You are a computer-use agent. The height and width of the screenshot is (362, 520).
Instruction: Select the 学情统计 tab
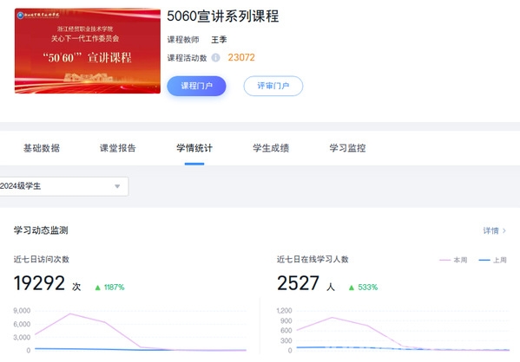[x=194, y=148]
